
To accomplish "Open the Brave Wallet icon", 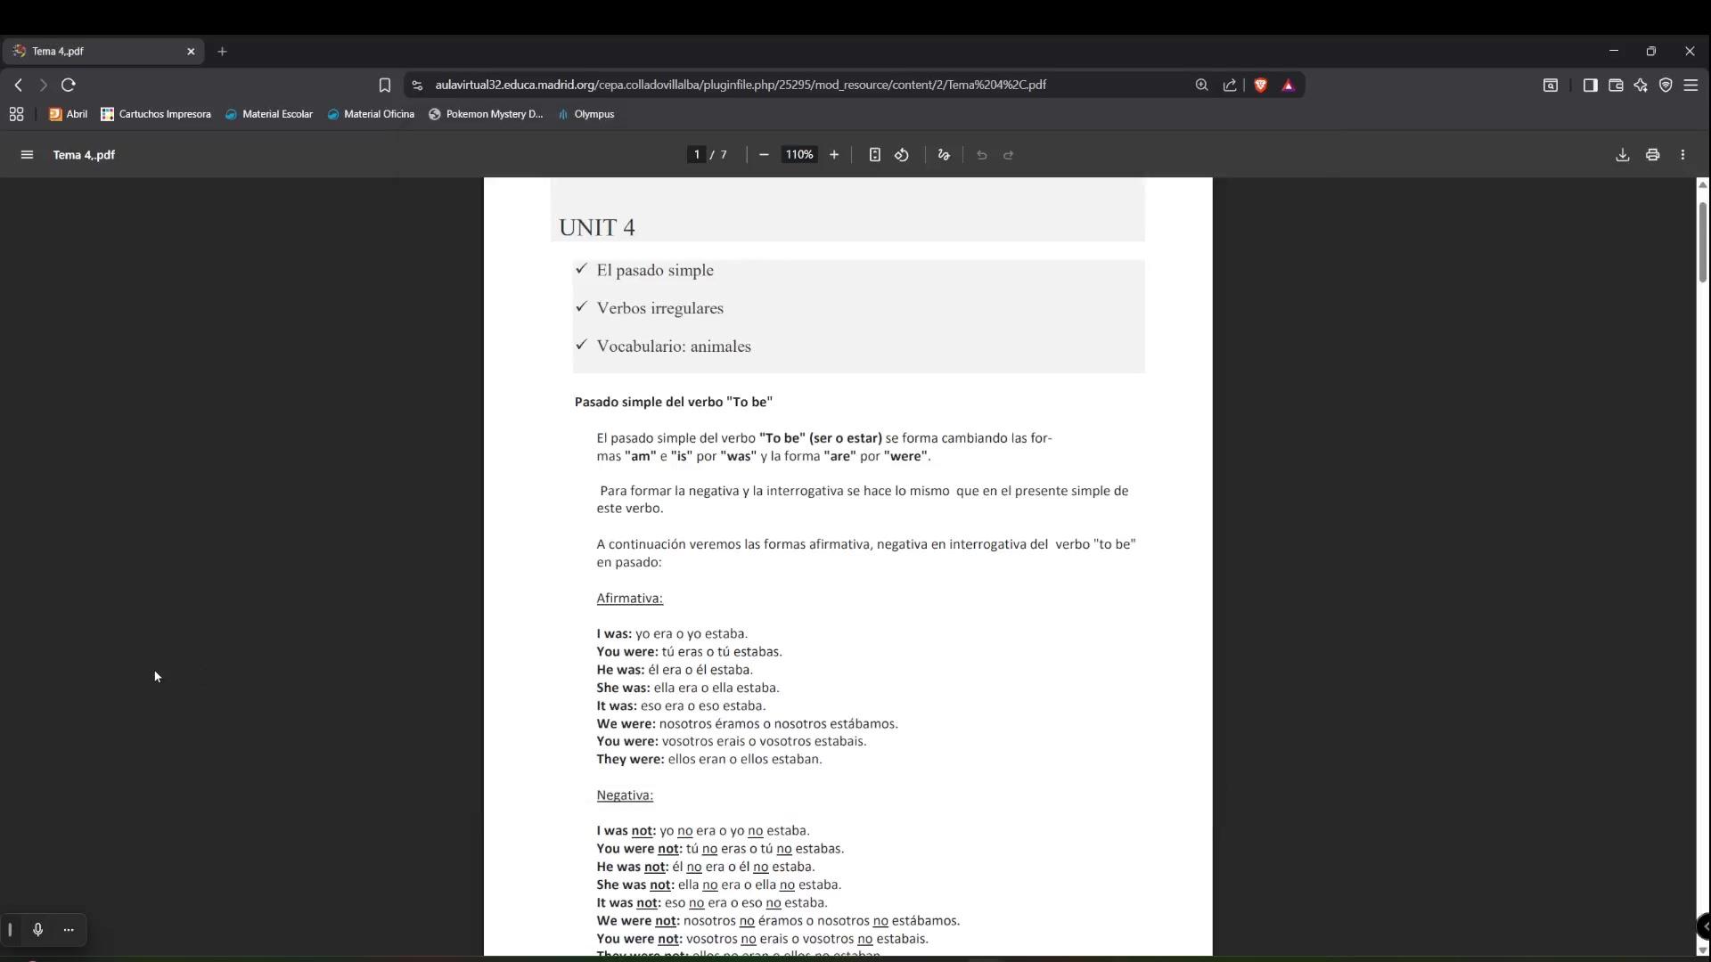I will pos(1616,86).
